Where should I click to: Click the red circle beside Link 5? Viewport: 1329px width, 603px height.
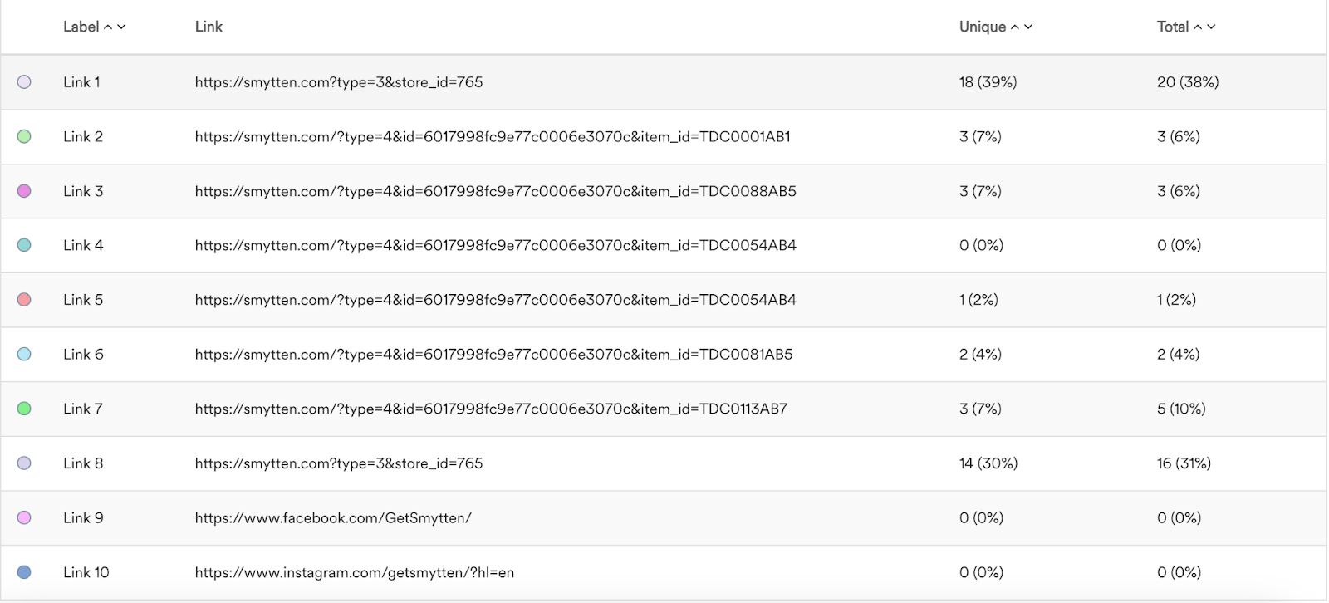[24, 300]
